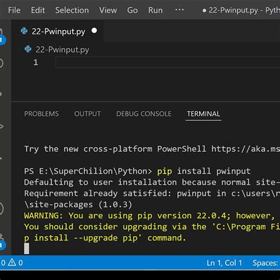Open the Explorer view in activity bar
This screenshot has height=280, width=280.
coord(2,35)
